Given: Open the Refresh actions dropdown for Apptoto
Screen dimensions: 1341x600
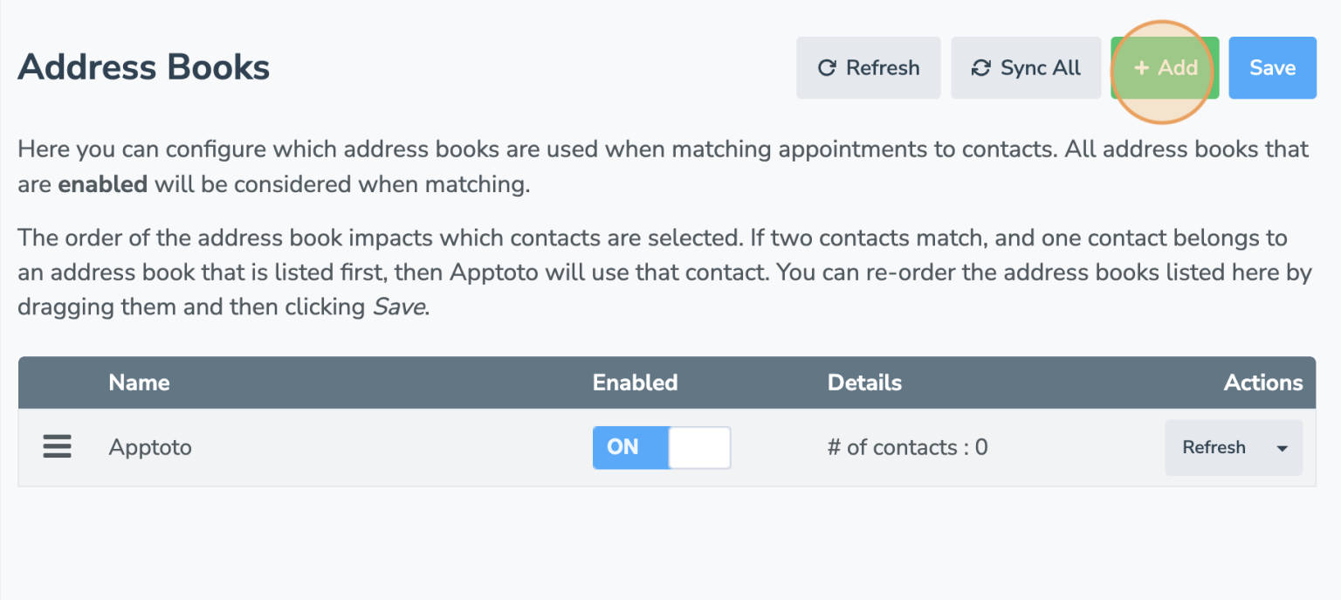Looking at the screenshot, I should pos(1234,448).
